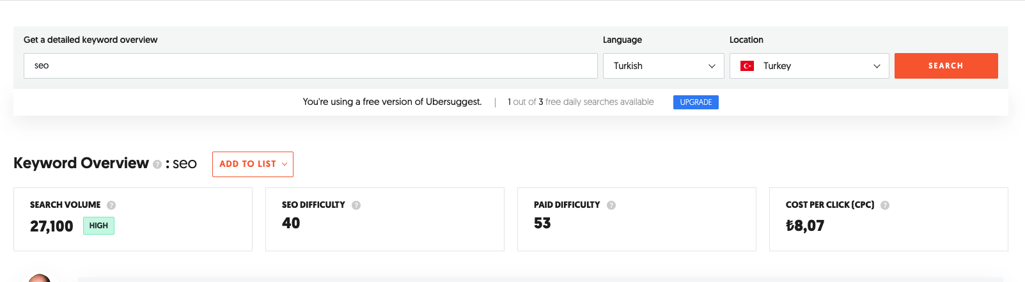Open the Location dropdown showing Turkey
Viewport: 1025px width, 282px height.
pos(810,66)
